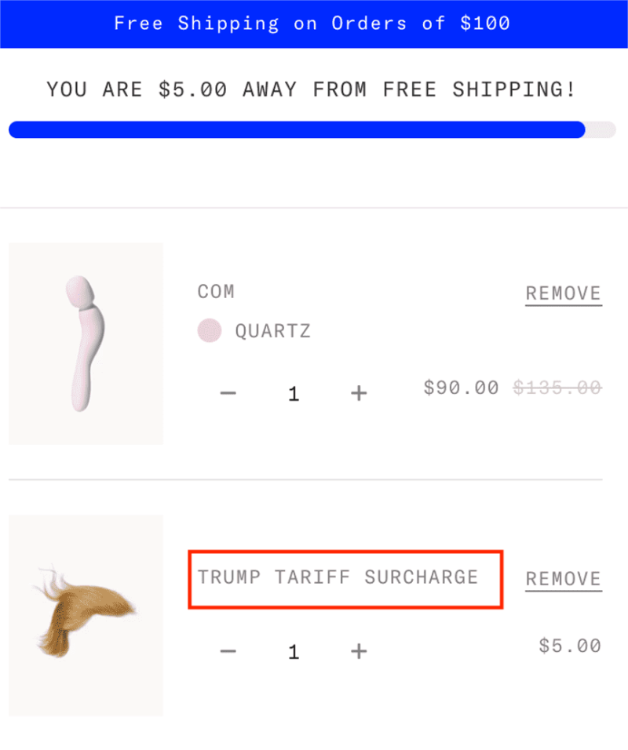Decrease quantity of COM item
The width and height of the screenshot is (628, 750).
pyautogui.click(x=228, y=393)
